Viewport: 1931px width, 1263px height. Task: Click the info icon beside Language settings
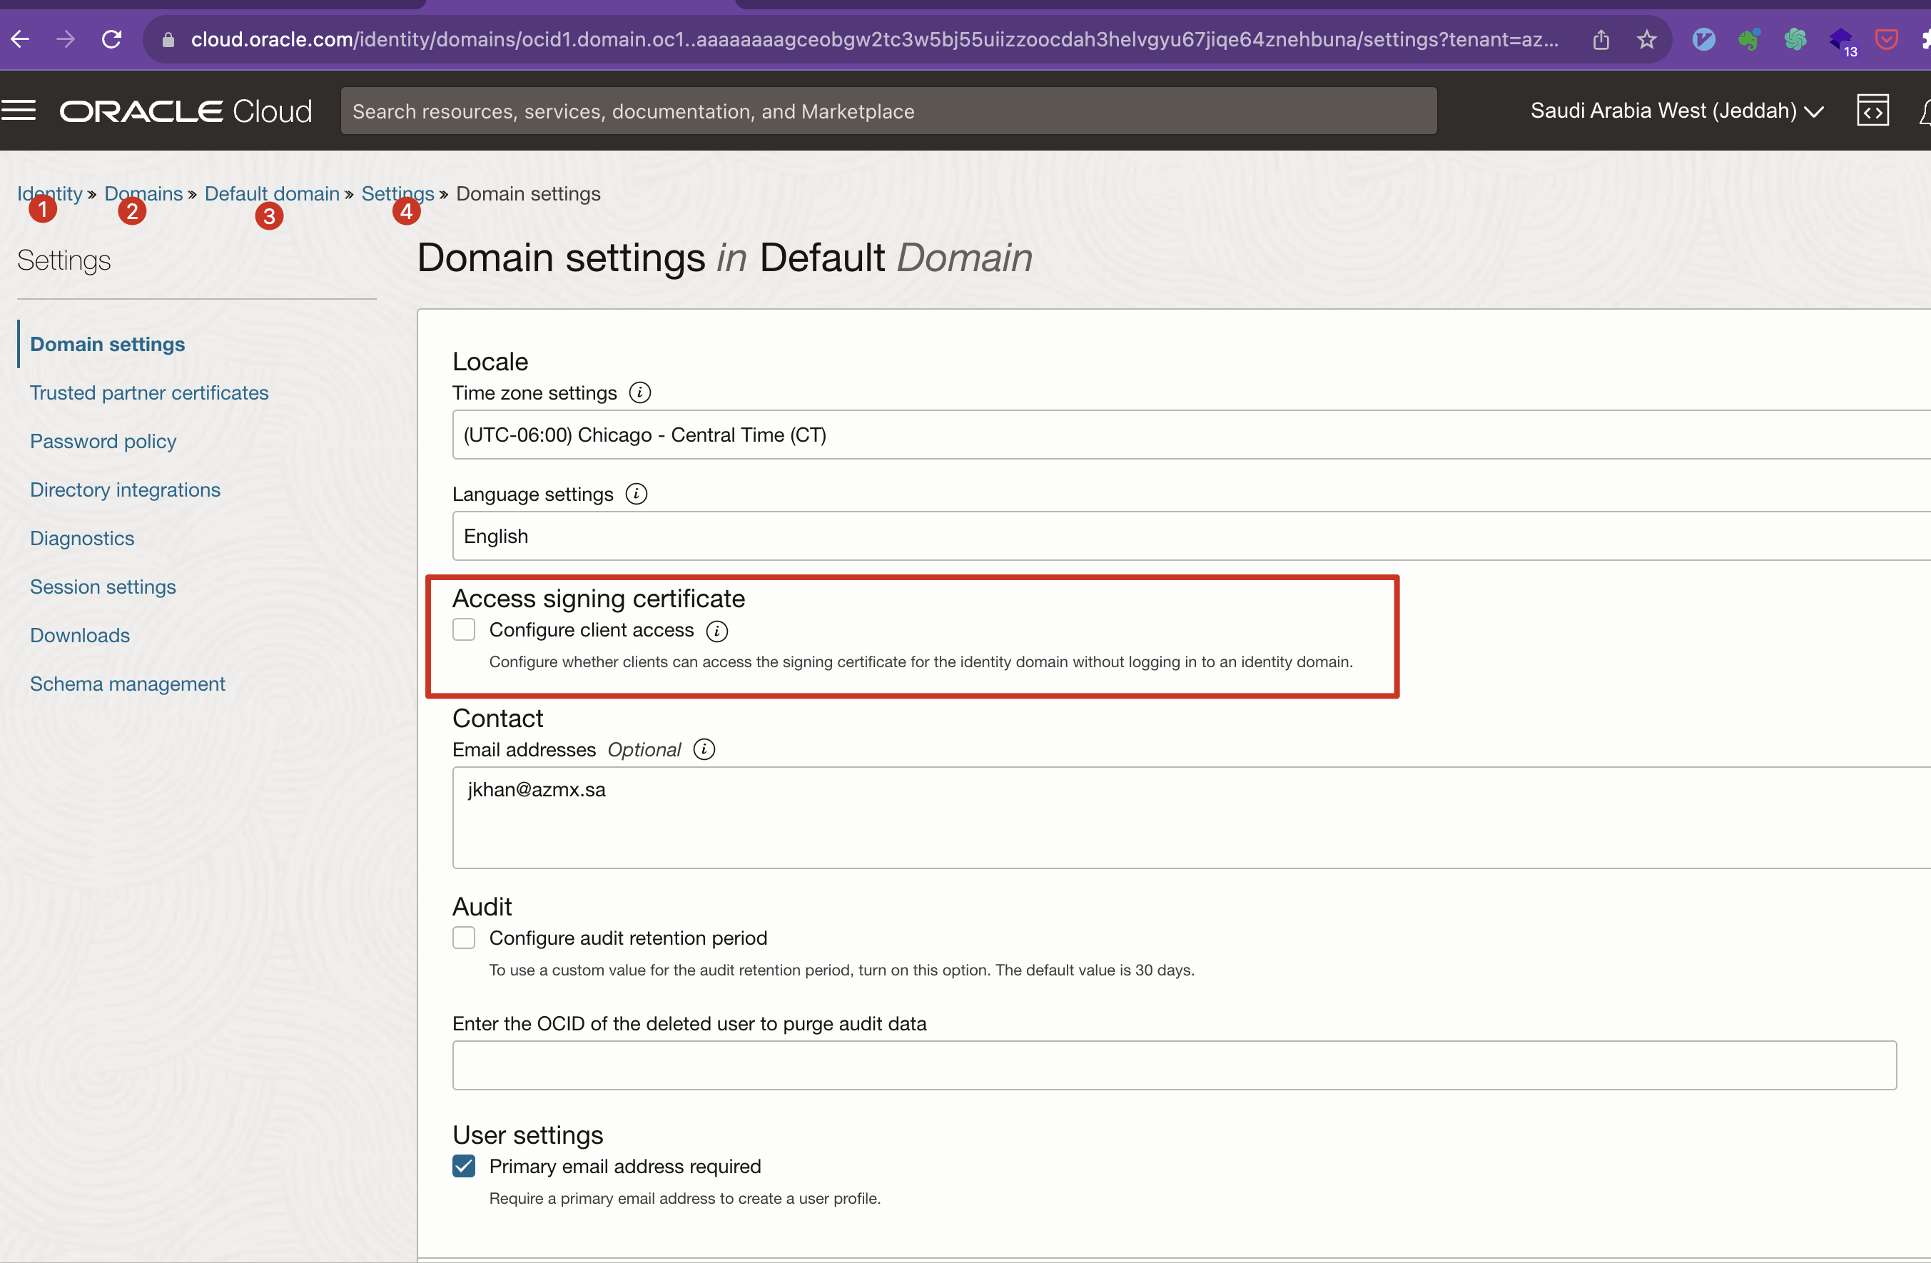(x=636, y=494)
